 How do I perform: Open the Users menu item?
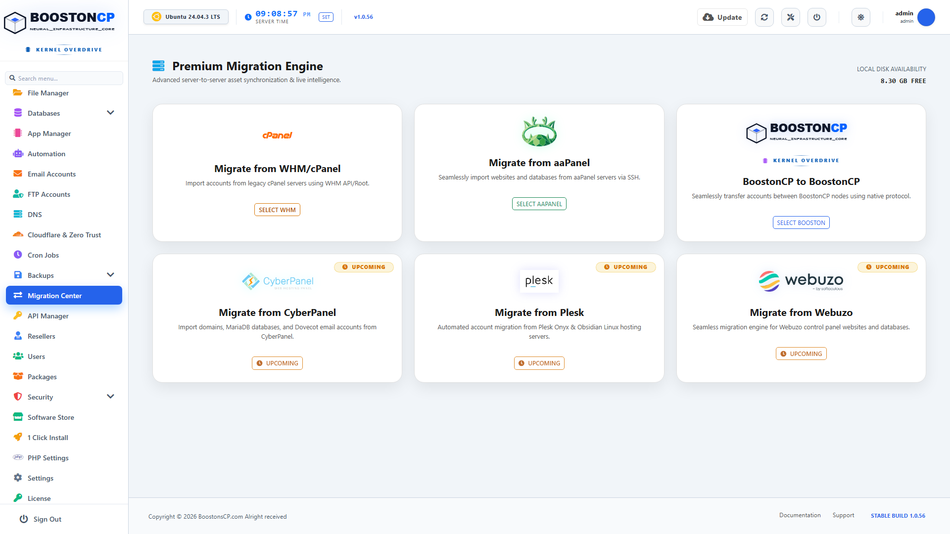point(64,356)
